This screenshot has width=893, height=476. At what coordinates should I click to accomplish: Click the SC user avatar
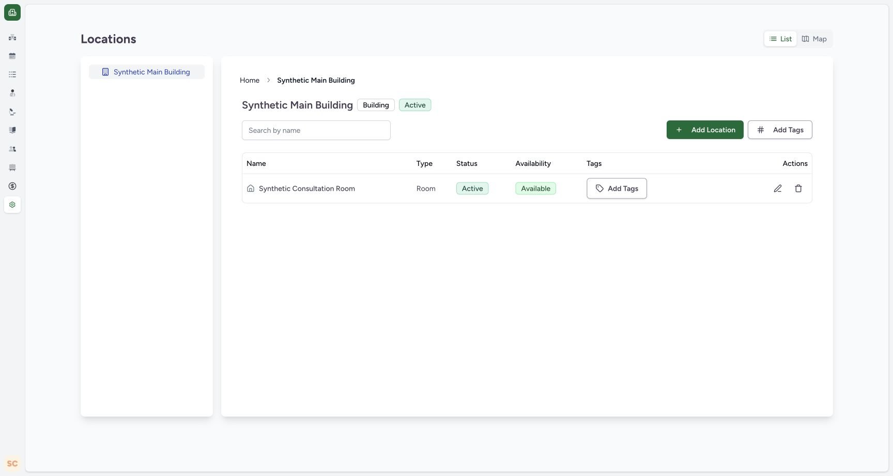coord(12,464)
